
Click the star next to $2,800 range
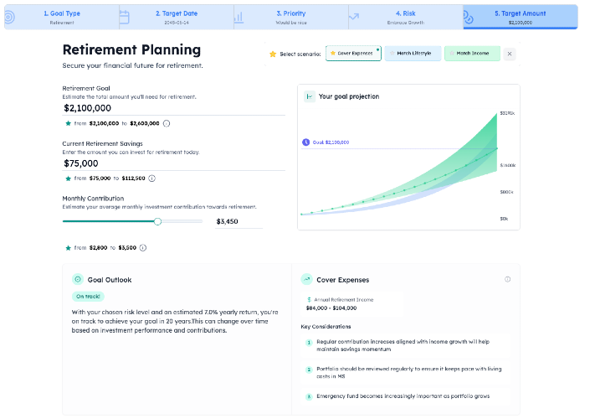[68, 248]
